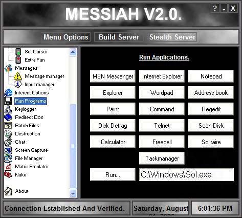Open the Screen Capture section
Viewport: 242px width, 218px height.
click(x=31, y=150)
